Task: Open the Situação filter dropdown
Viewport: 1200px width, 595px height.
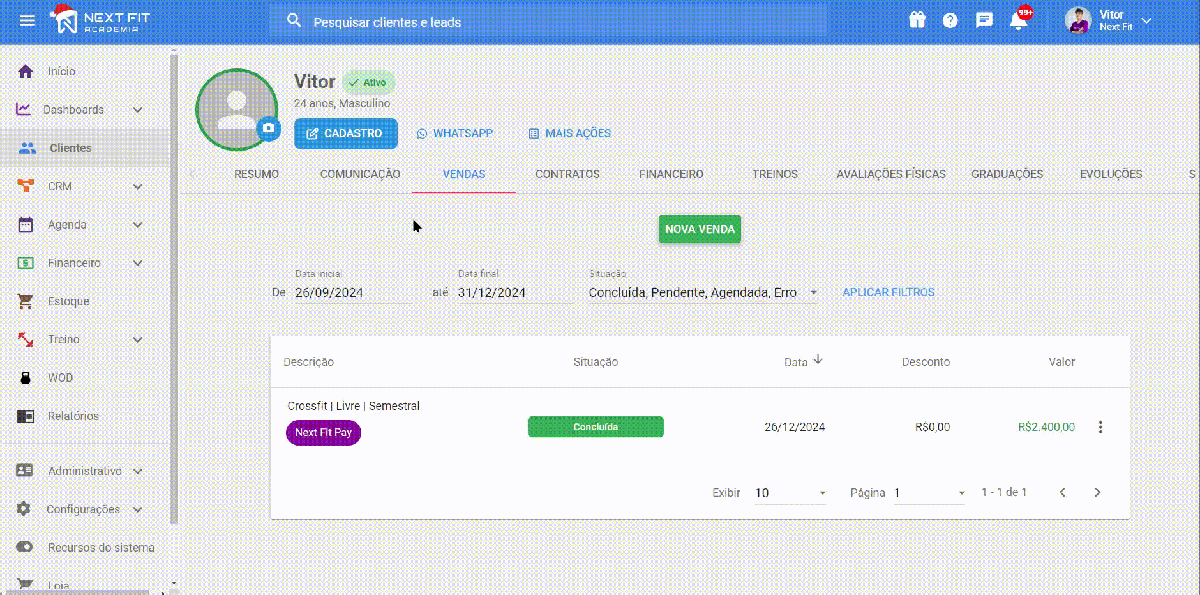Action: 703,292
